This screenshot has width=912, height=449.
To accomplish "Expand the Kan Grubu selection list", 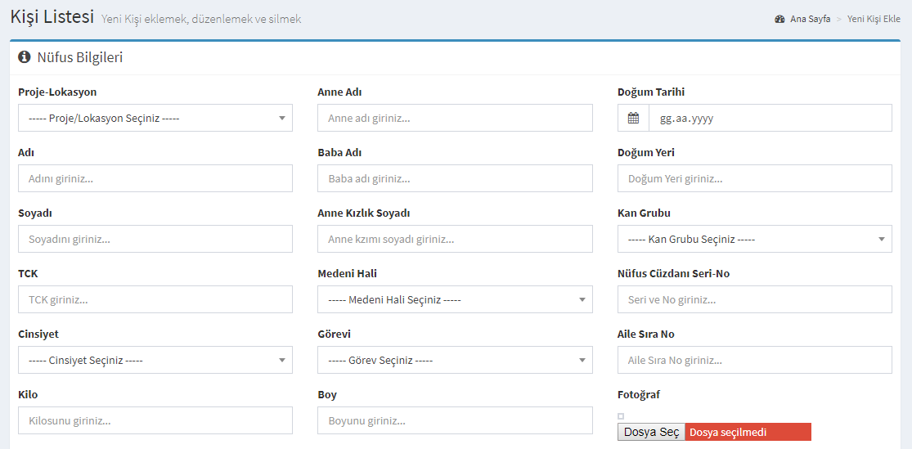I will pos(754,239).
